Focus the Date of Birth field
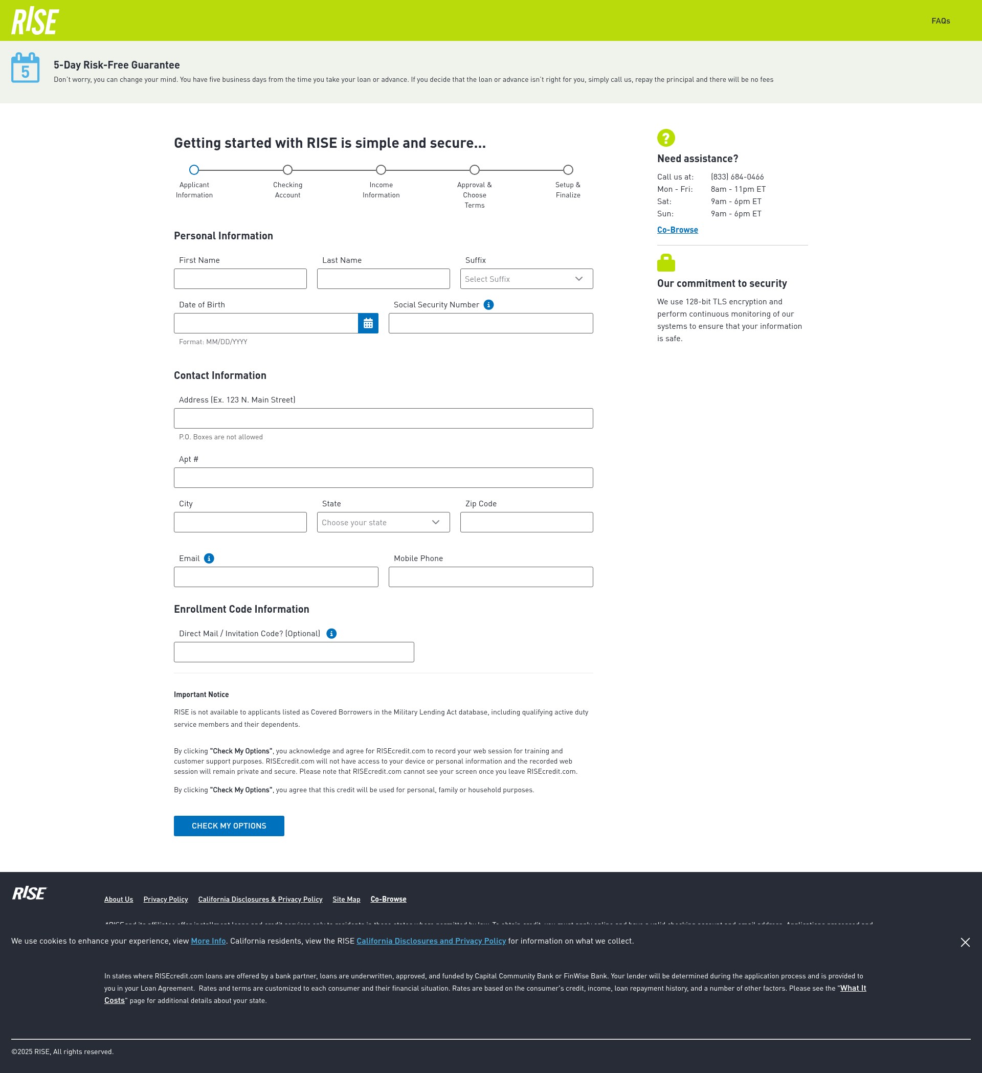This screenshot has width=982, height=1073. click(x=266, y=323)
